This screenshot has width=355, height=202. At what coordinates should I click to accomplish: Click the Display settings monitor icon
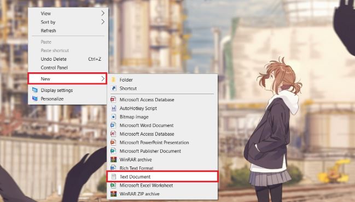pos(35,90)
